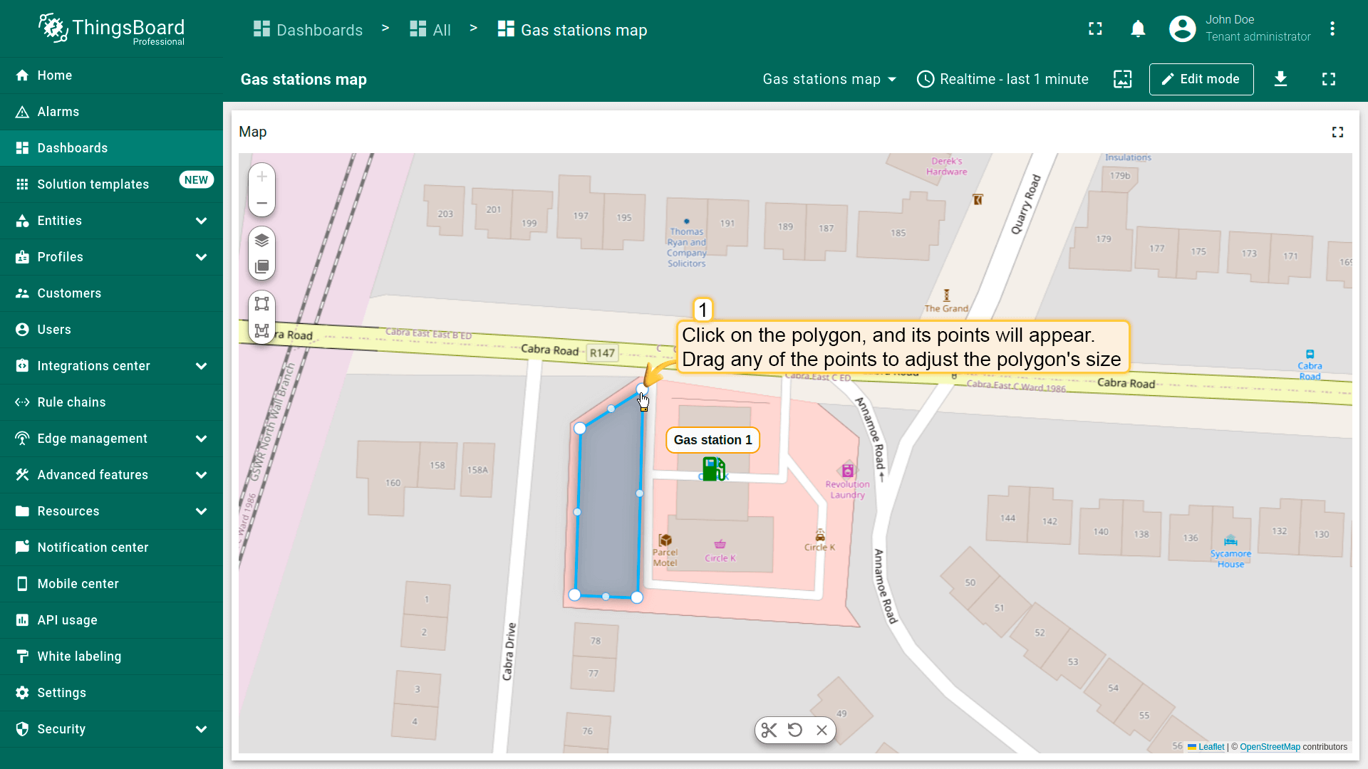Toggle map widget fullscreen icon
The image size is (1368, 769).
coord(1337,132)
